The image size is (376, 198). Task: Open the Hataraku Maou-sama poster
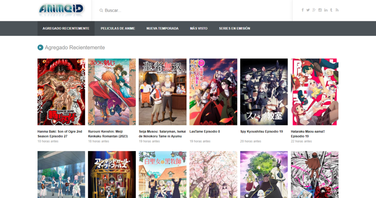pos(315,92)
